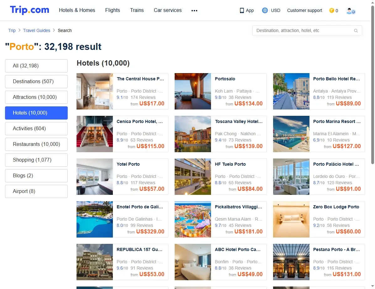Viewport: 375px width, 289px height.
Task: Show Airport (8) results
Action: point(36,191)
